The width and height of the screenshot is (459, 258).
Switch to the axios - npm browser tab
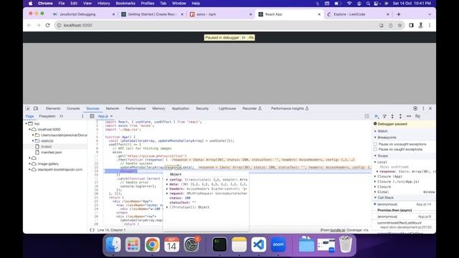click(221, 14)
